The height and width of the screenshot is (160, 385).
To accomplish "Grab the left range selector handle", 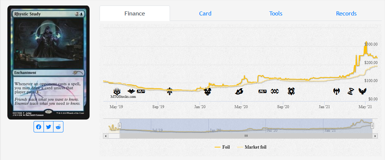I will point(119,126).
